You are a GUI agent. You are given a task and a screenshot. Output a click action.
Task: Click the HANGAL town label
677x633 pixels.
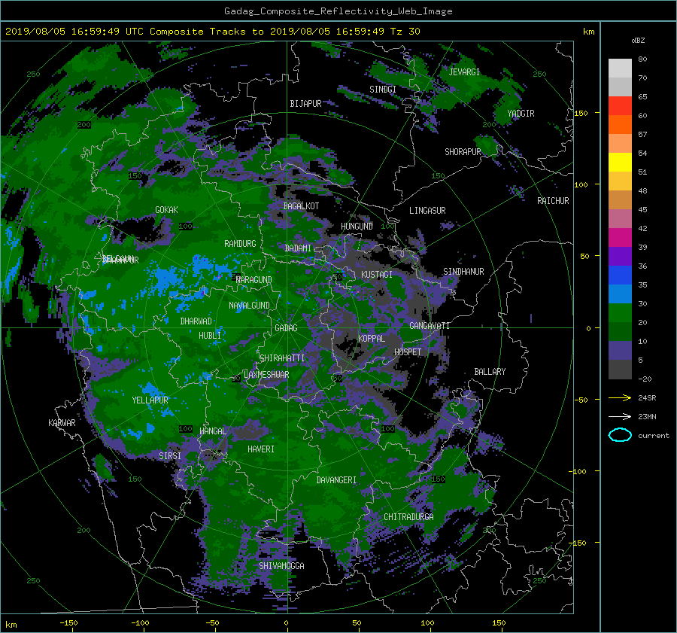coord(212,431)
